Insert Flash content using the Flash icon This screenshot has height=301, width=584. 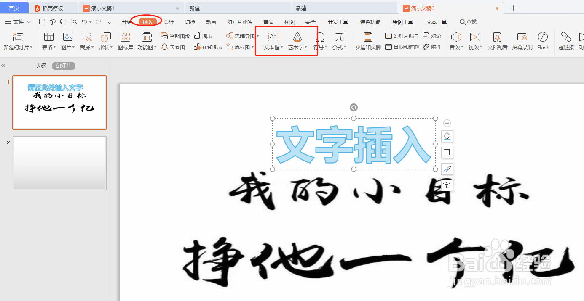coord(543,41)
